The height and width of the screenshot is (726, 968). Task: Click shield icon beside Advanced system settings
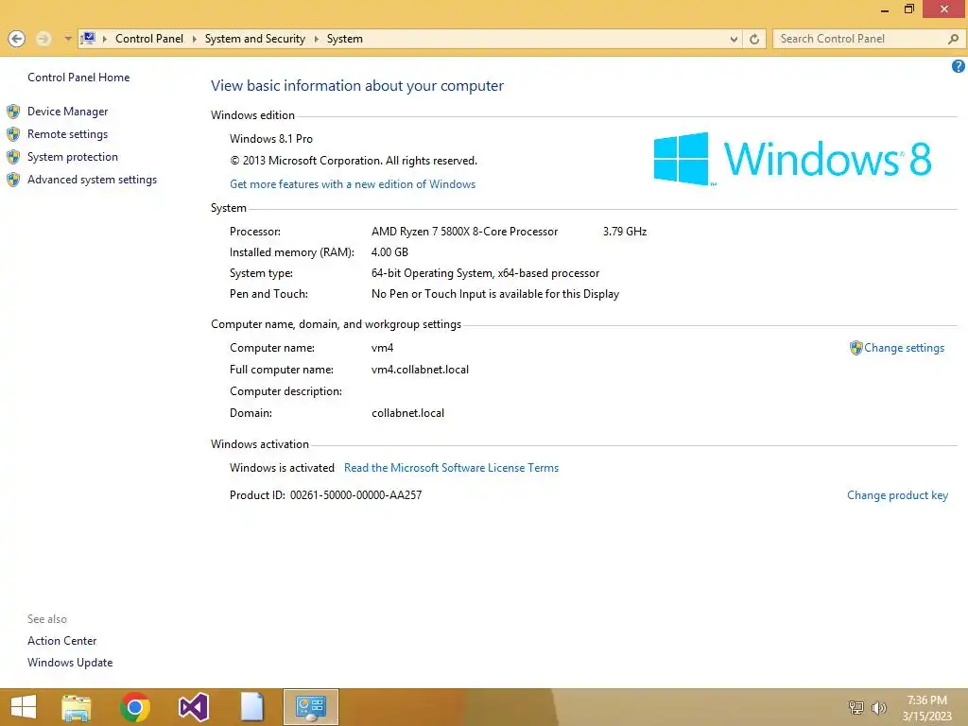[13, 181]
